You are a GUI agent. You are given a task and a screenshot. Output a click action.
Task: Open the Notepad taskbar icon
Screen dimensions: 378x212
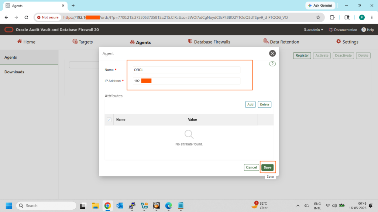[x=181, y=206]
